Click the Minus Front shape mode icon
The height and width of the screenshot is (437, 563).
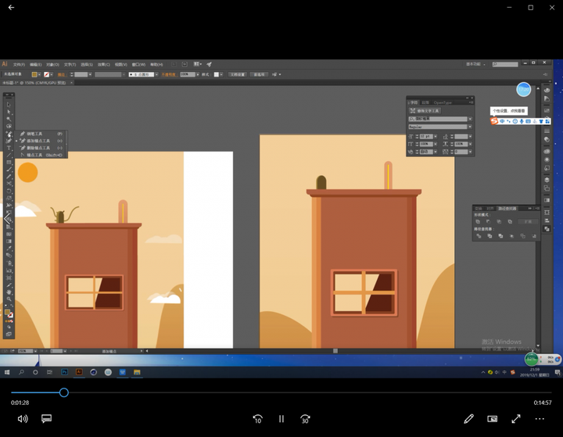tap(488, 222)
